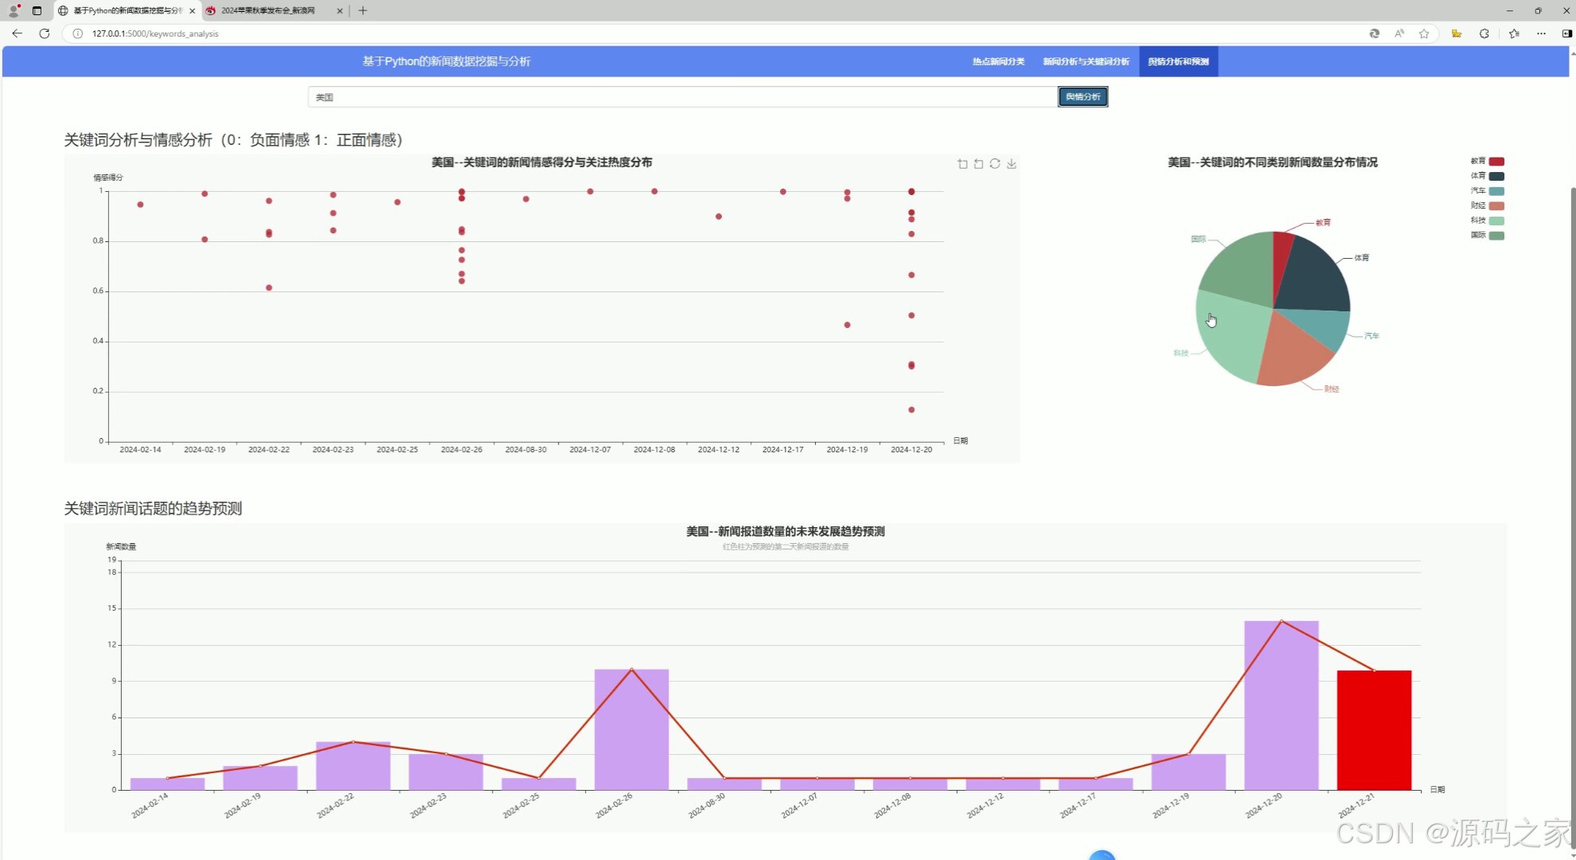Open the favorites list icon
The image size is (1576, 860).
click(x=1514, y=33)
